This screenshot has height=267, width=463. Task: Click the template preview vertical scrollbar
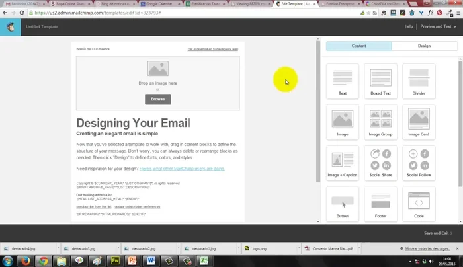tap(318, 112)
